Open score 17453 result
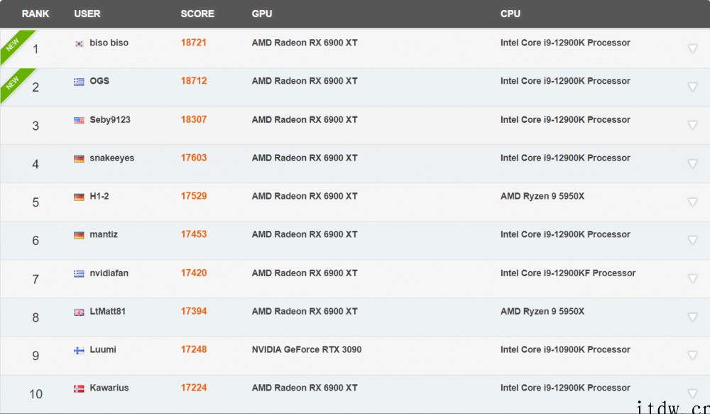 [194, 234]
